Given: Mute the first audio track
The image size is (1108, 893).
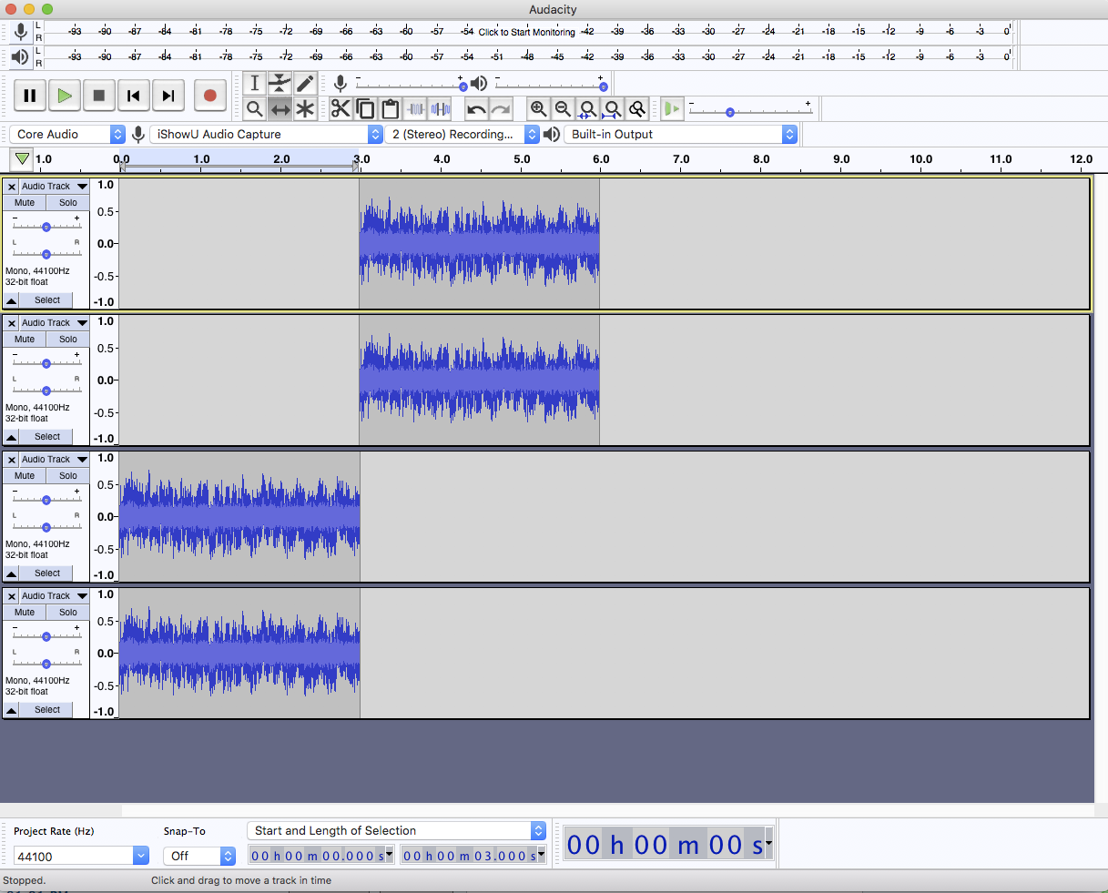Looking at the screenshot, I should click(x=25, y=203).
